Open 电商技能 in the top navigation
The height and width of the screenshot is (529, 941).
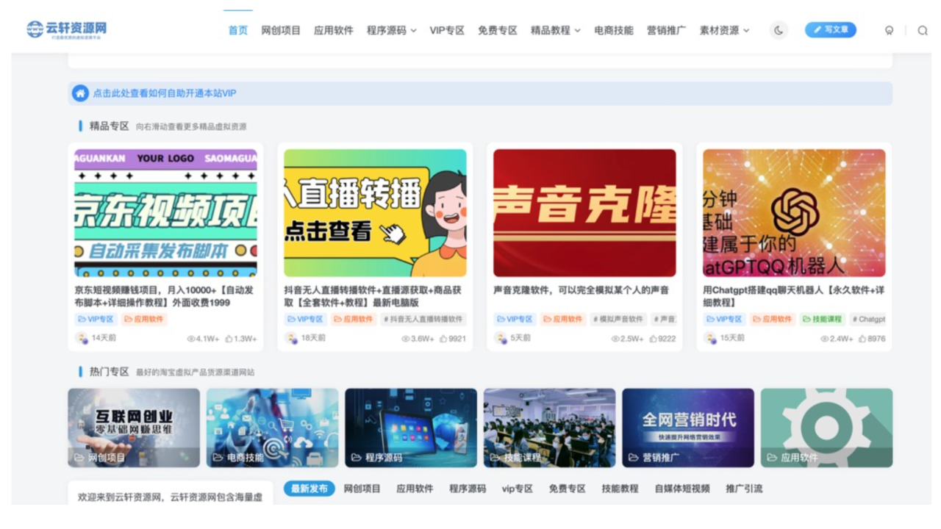click(614, 30)
